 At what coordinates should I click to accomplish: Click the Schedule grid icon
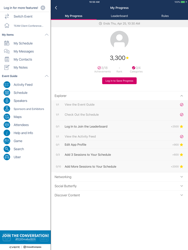[7, 93]
